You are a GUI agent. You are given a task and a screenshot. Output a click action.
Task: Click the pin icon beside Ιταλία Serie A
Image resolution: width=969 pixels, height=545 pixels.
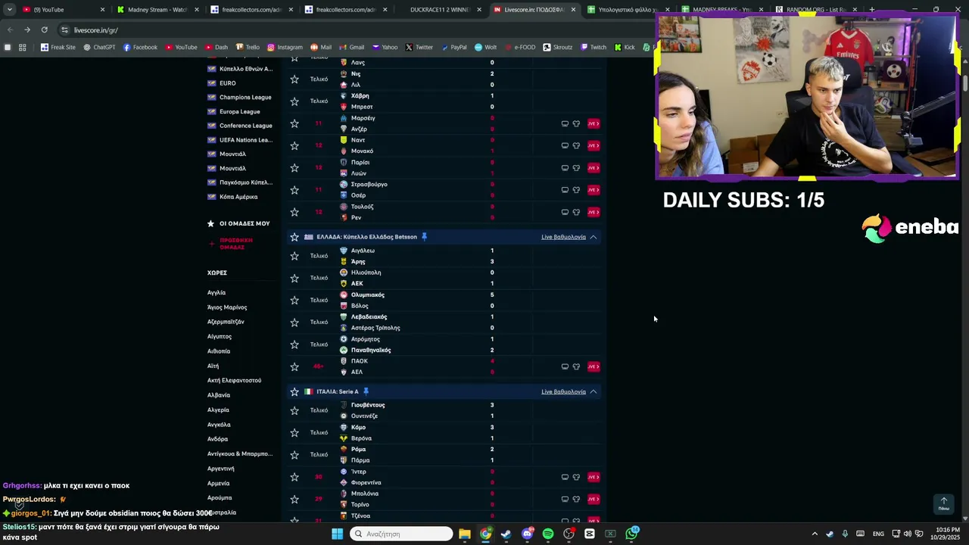[366, 391]
